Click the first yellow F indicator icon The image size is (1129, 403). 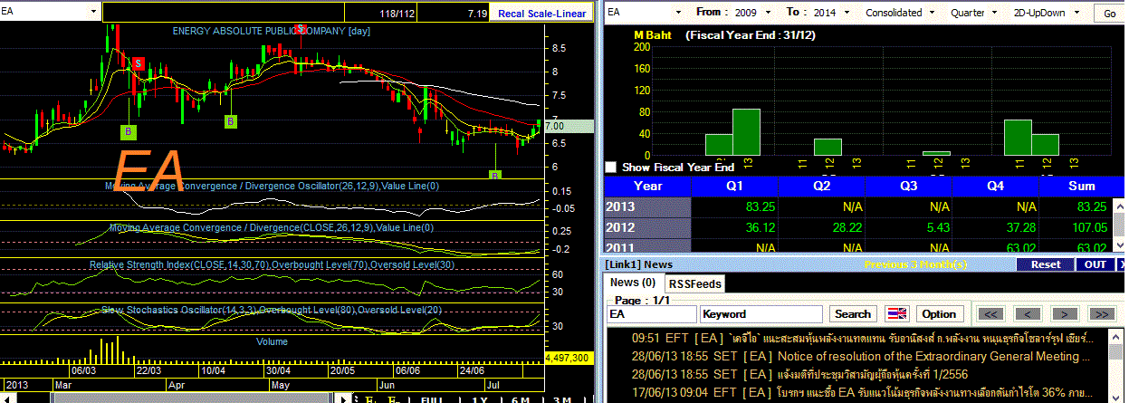pyautogui.click(x=368, y=398)
